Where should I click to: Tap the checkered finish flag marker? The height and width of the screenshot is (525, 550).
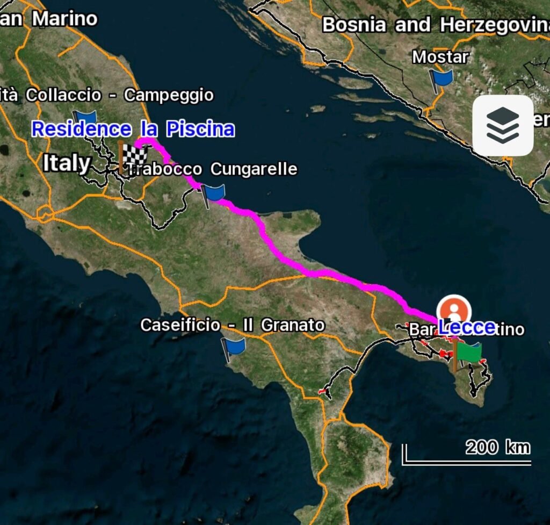tap(132, 157)
